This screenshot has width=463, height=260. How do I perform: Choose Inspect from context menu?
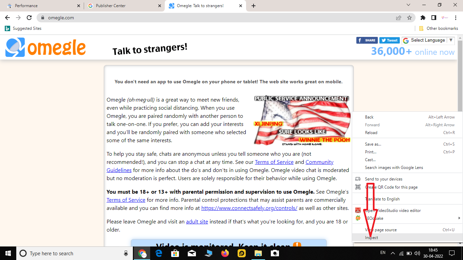point(407,238)
